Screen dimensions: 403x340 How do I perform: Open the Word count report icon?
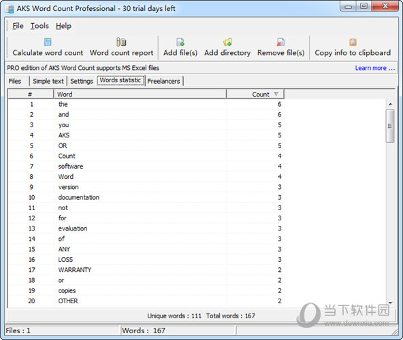[121, 42]
